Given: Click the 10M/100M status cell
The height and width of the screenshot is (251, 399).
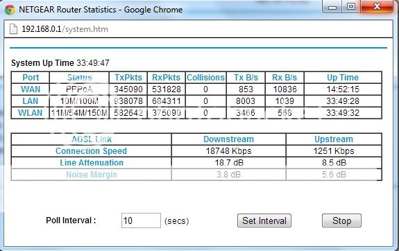Looking at the screenshot, I should (79, 101).
